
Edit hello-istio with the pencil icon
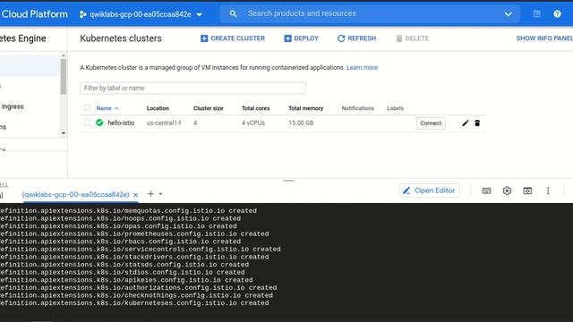click(x=465, y=123)
